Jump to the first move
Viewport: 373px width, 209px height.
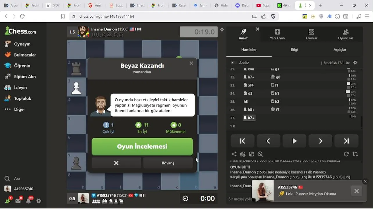coord(243,141)
